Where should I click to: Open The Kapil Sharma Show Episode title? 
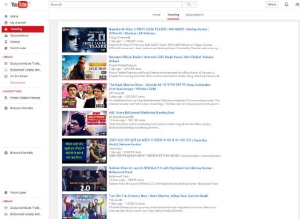point(159,87)
